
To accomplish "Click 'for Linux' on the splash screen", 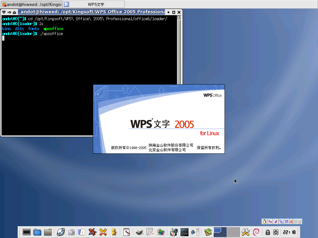I will coord(210,133).
